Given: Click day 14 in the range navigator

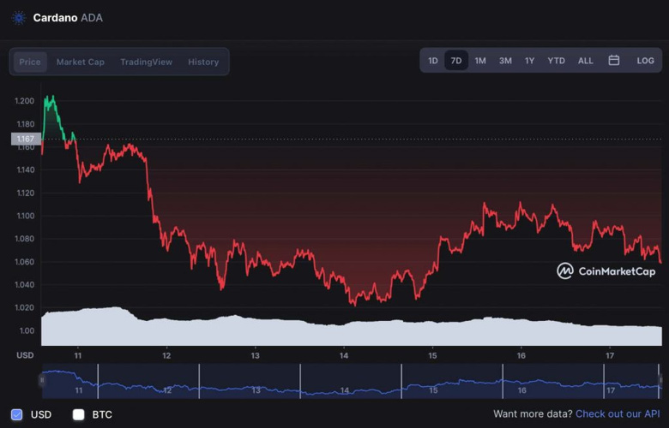Looking at the screenshot, I should 345,390.
